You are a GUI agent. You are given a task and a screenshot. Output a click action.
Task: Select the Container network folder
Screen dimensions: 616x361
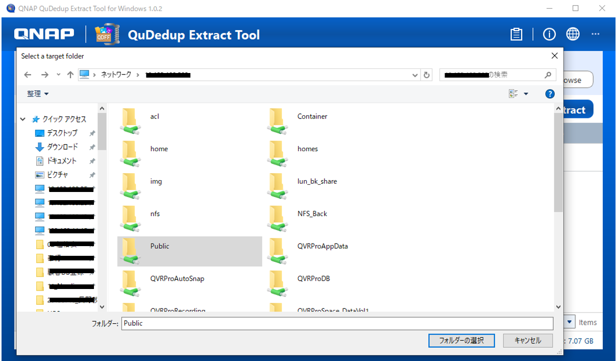pos(312,116)
